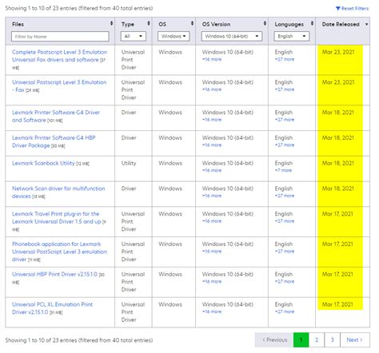Screen dimensions: 379x353
Task: Open Lexmark Scanback Utility download link
Action: (43, 163)
